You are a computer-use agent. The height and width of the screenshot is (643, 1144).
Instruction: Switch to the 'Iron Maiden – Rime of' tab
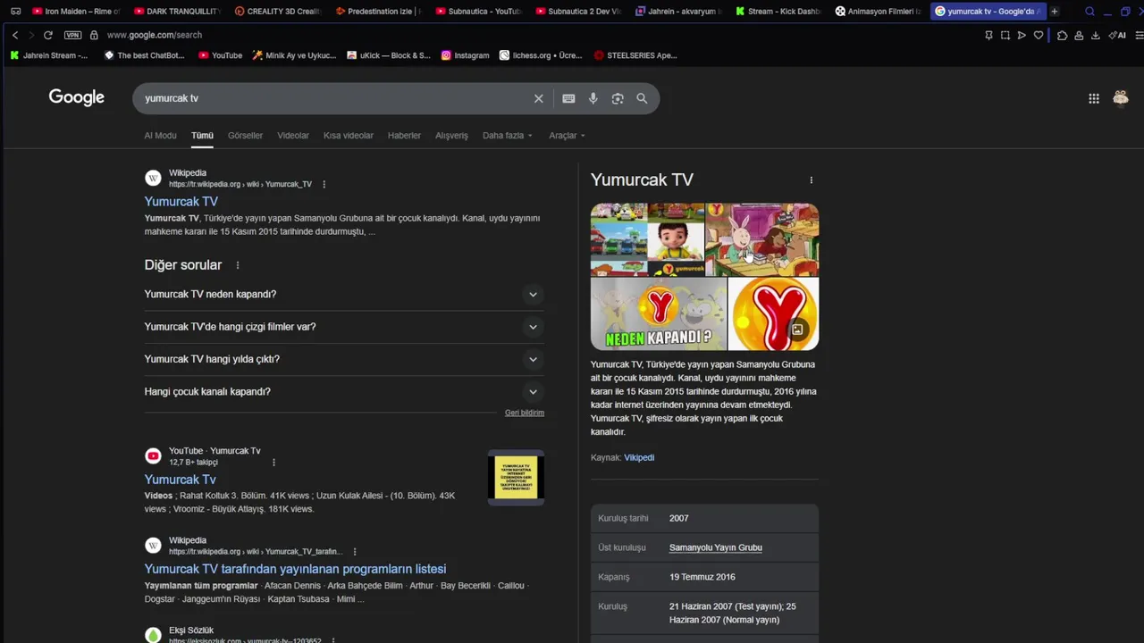tap(75, 12)
